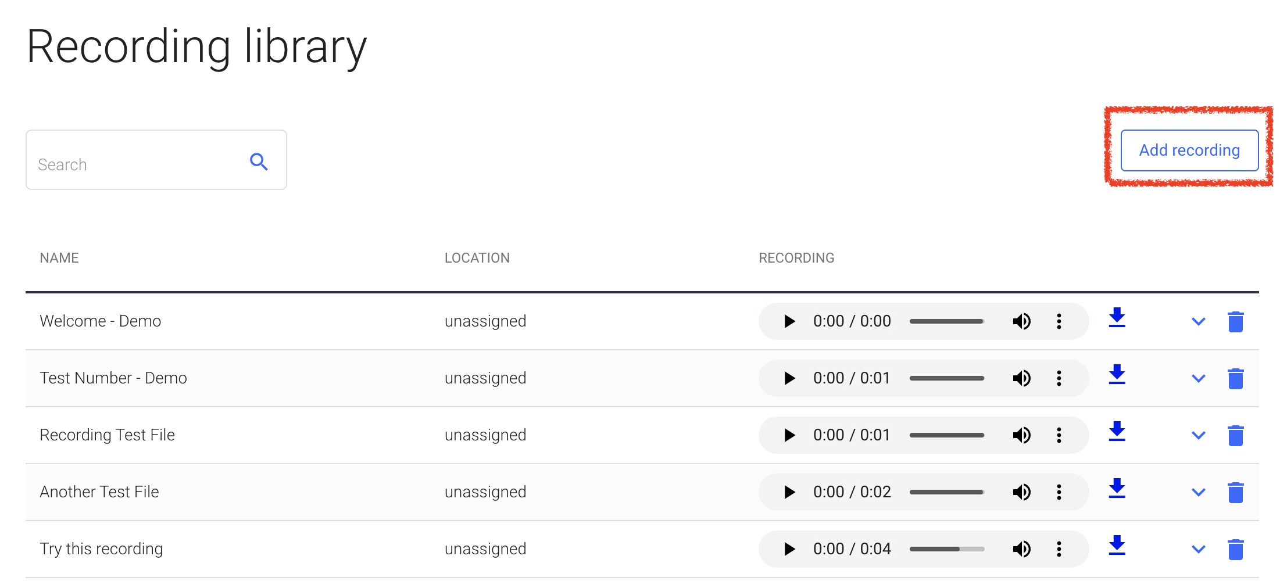Mute the Another Test File audio
This screenshot has height=581, width=1280.
[x=1021, y=492]
